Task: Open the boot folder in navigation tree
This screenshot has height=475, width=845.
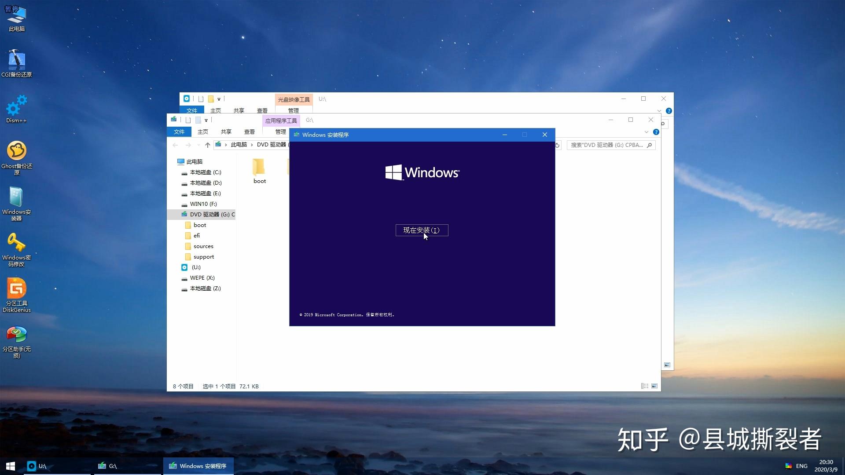Action: (199, 225)
